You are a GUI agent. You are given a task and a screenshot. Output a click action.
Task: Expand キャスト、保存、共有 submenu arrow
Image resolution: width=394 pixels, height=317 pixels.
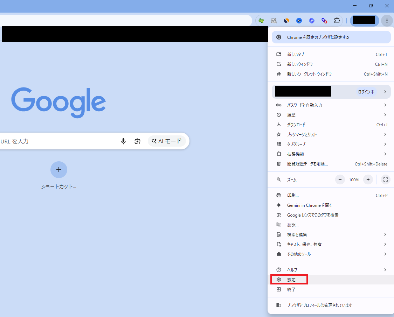pos(385,245)
